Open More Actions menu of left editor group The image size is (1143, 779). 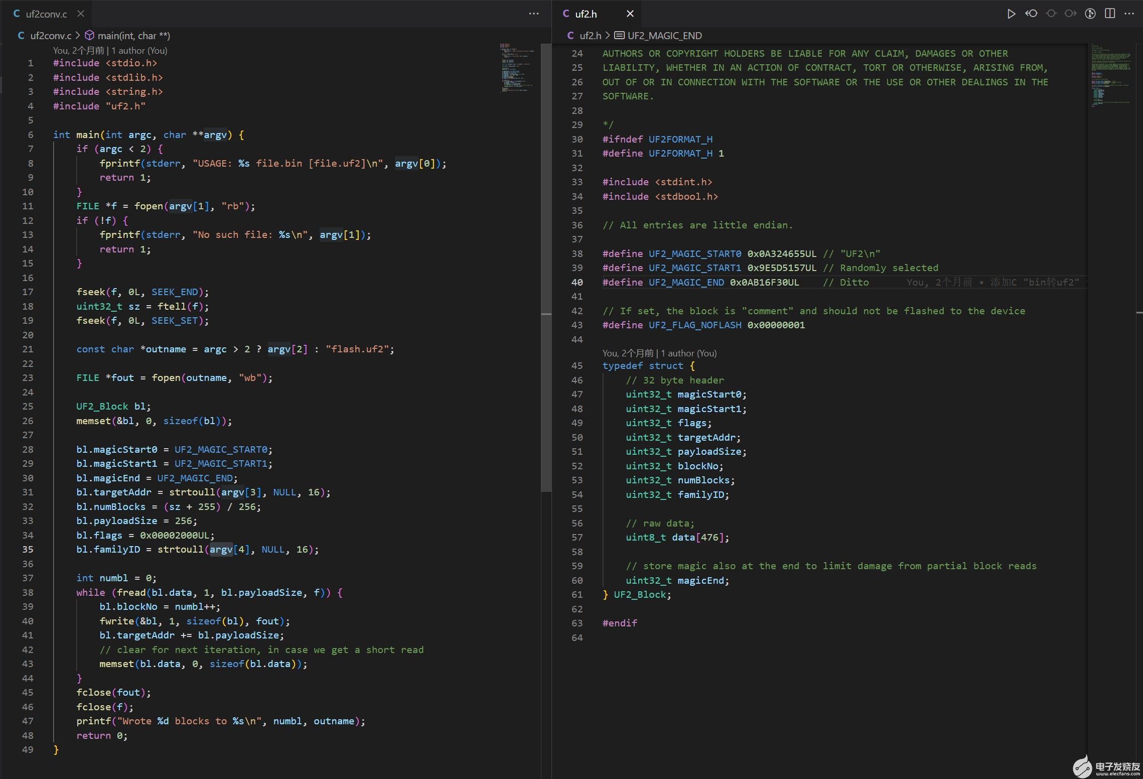tap(534, 14)
